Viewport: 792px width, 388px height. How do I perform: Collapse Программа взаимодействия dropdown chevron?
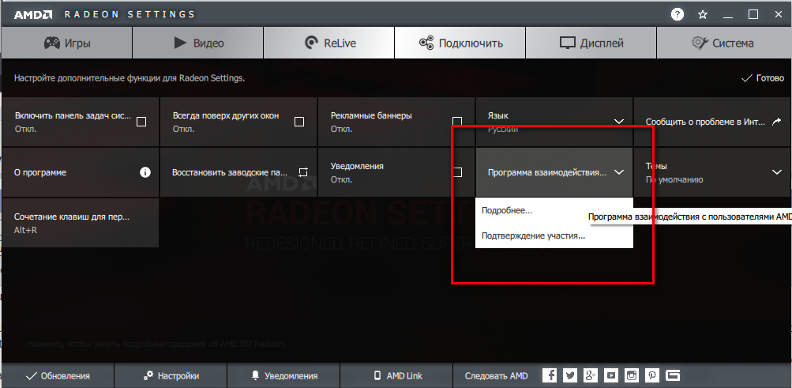click(619, 172)
